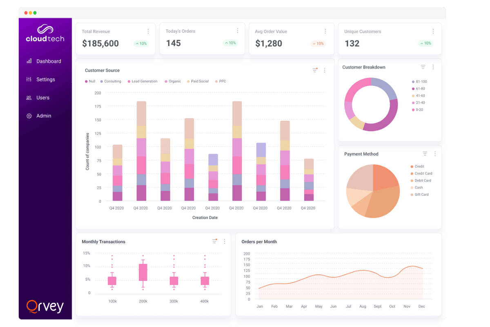This screenshot has width=490, height=327.
Task: Toggle the Organic series in Customer Source legend
Action: [x=173, y=81]
